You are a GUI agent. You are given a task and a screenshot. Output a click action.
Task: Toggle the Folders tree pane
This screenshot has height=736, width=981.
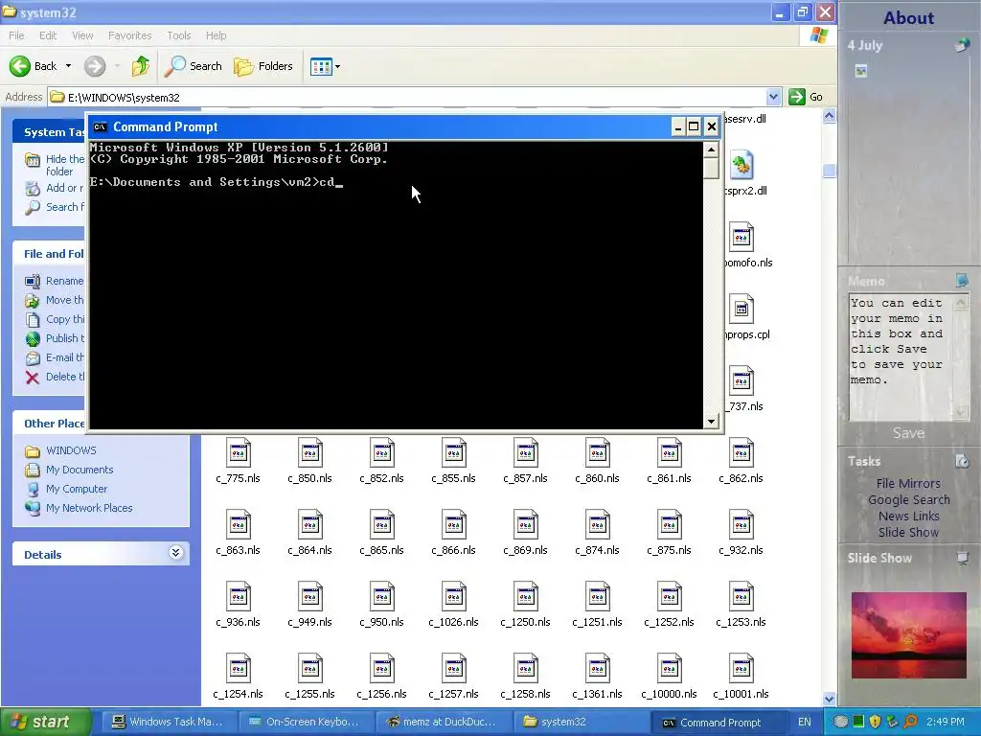[x=263, y=66]
